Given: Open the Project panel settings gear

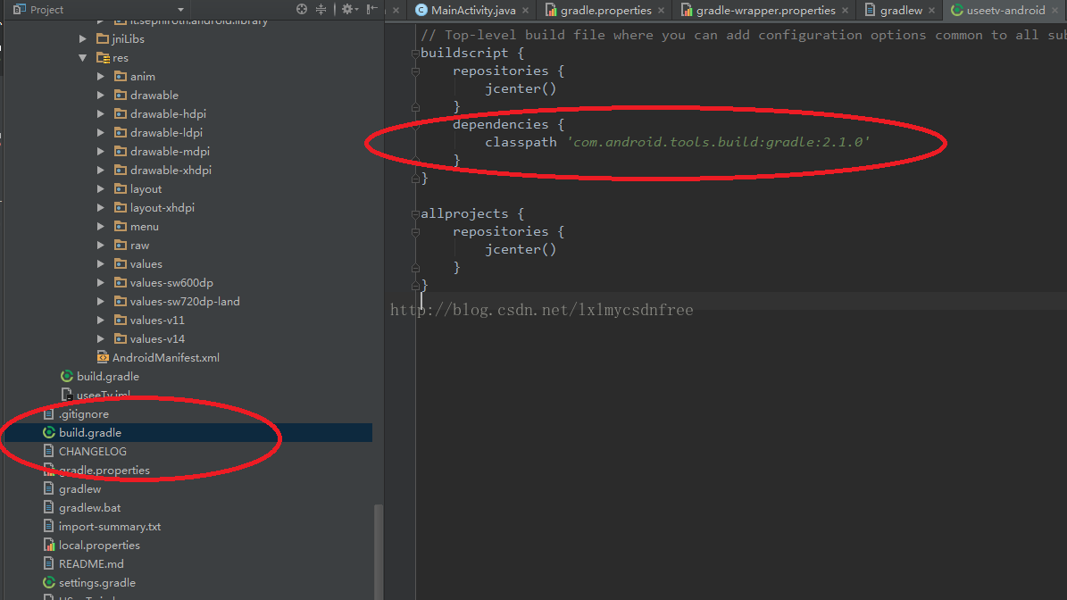Looking at the screenshot, I should (x=349, y=9).
